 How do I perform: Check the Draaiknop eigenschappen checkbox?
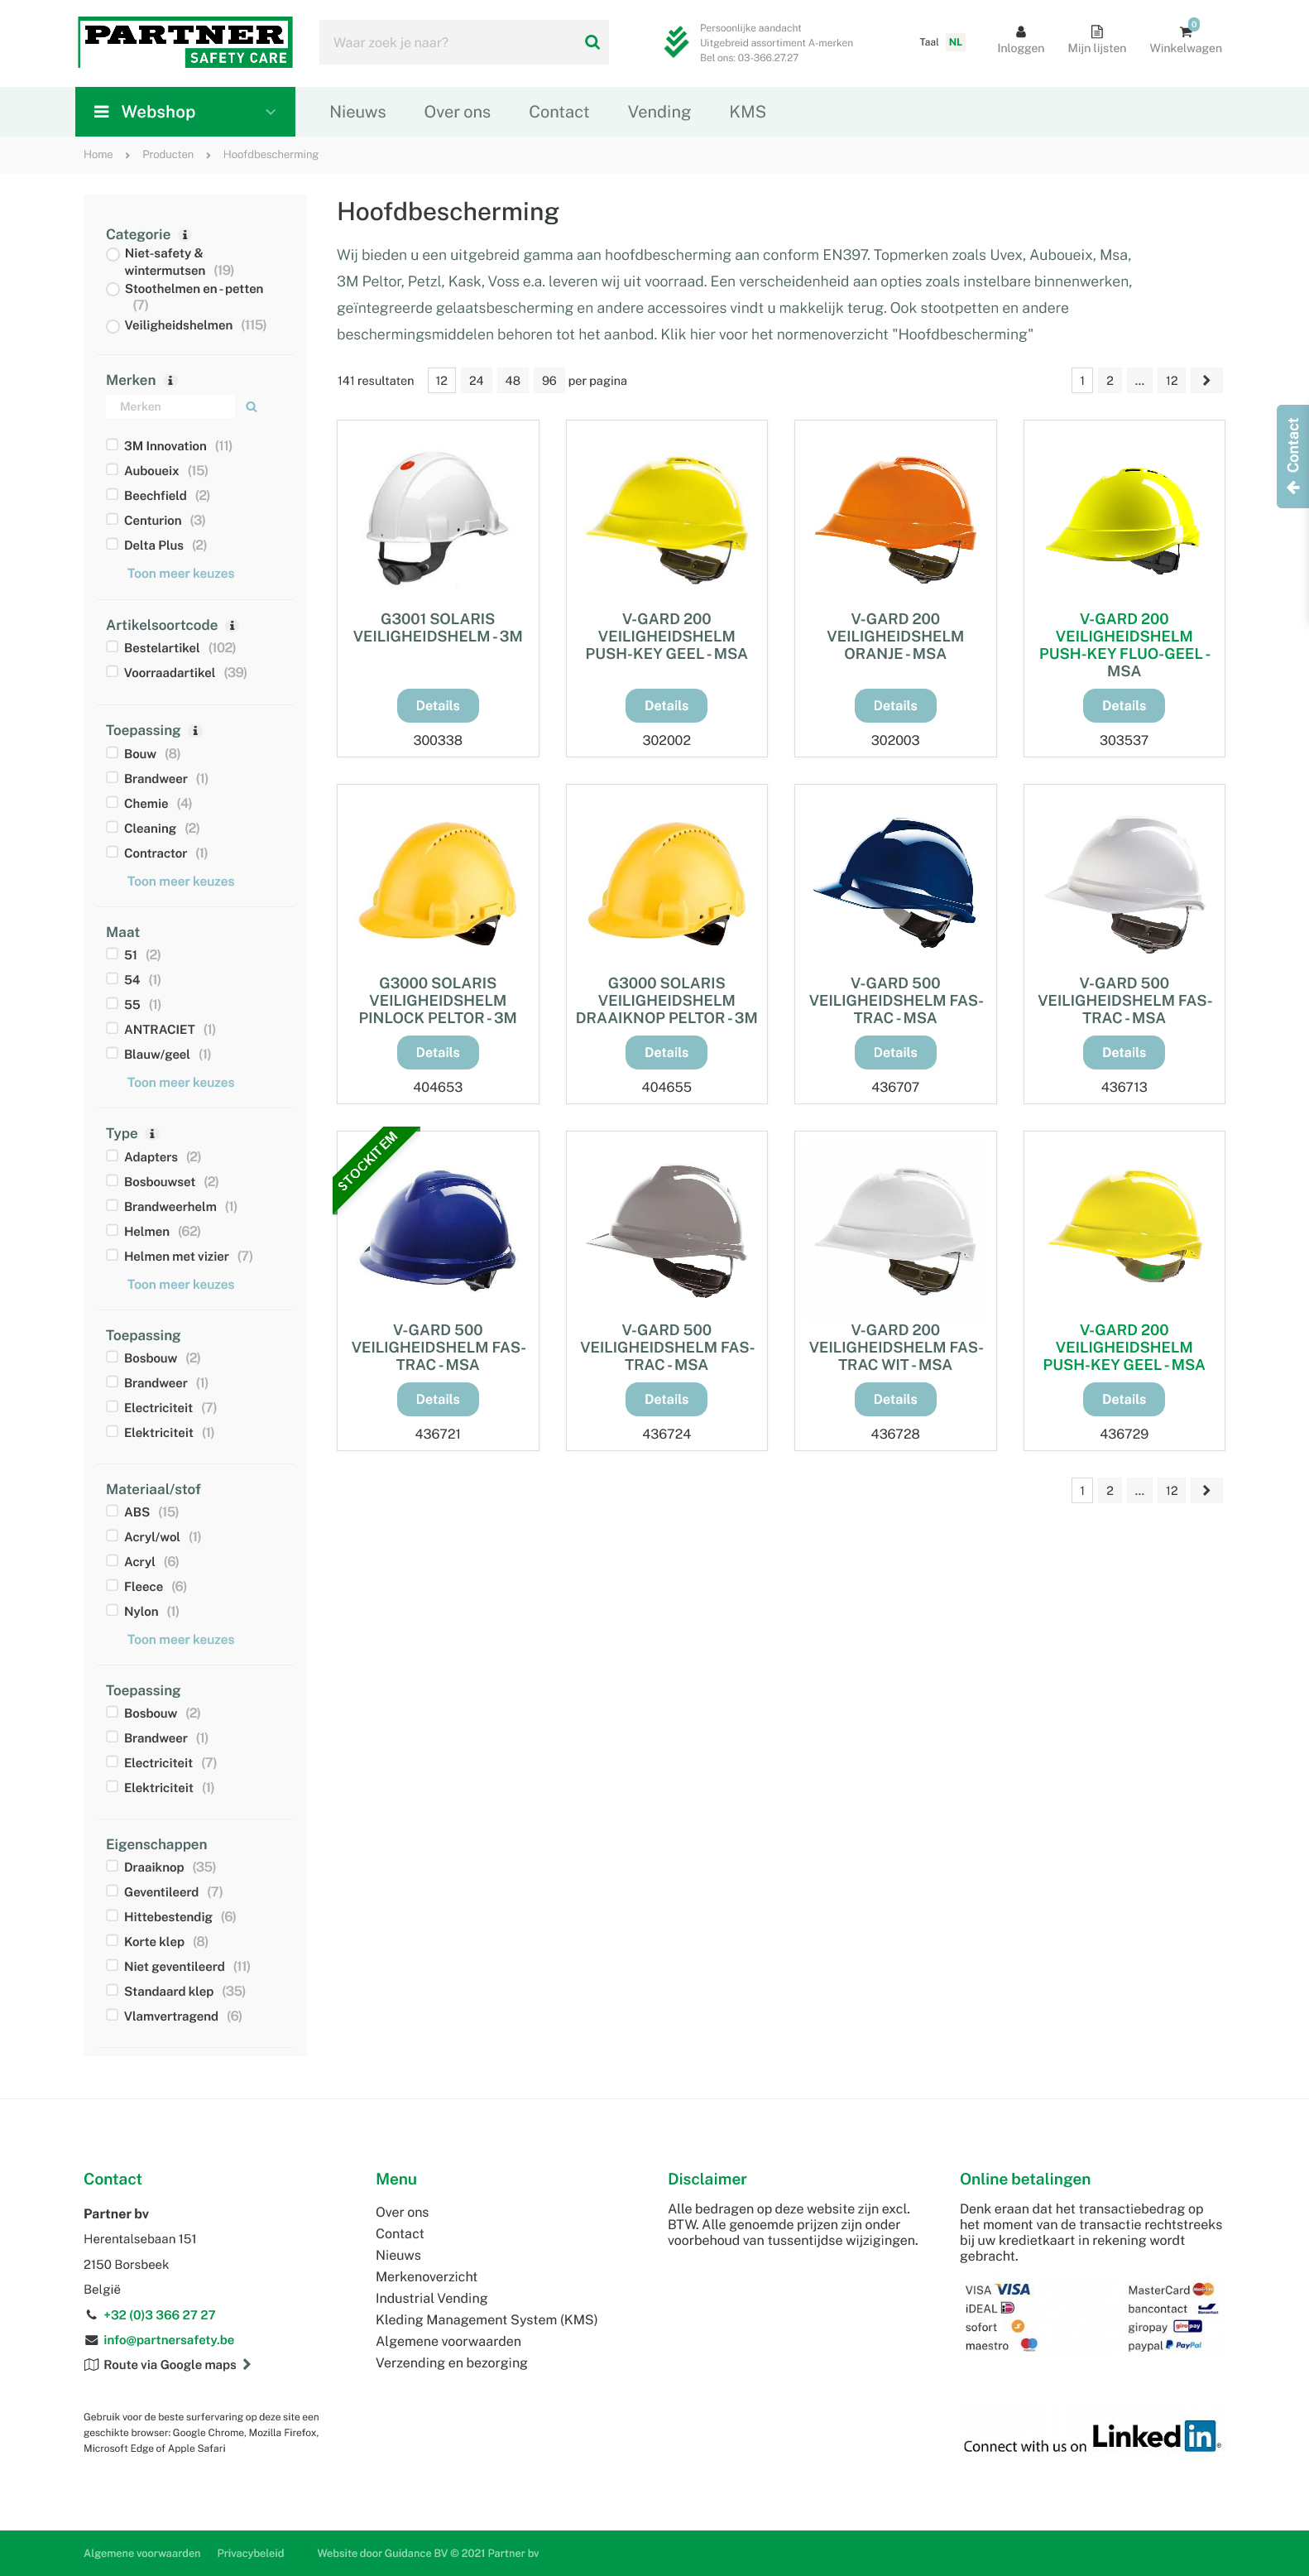(x=112, y=1866)
